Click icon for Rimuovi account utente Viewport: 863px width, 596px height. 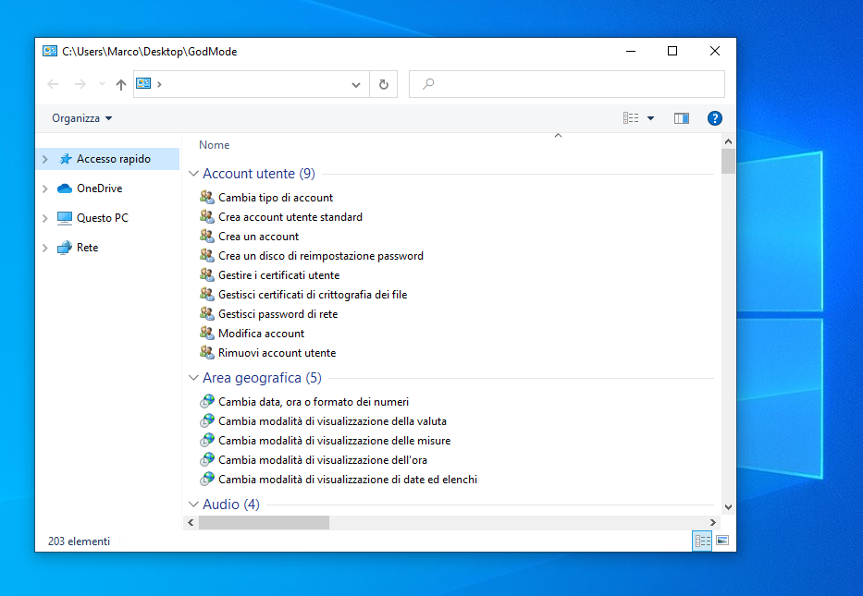point(207,352)
